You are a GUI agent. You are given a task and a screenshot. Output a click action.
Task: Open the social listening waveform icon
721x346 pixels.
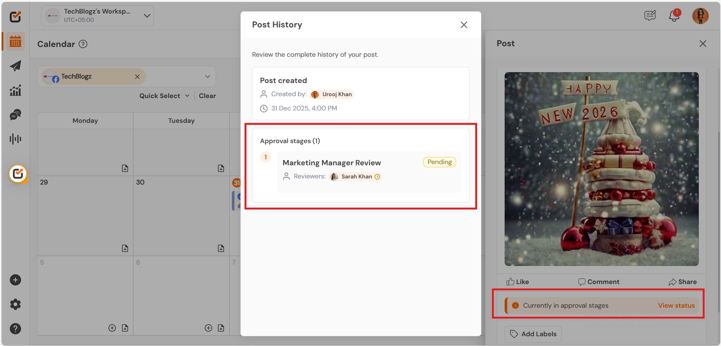15,139
